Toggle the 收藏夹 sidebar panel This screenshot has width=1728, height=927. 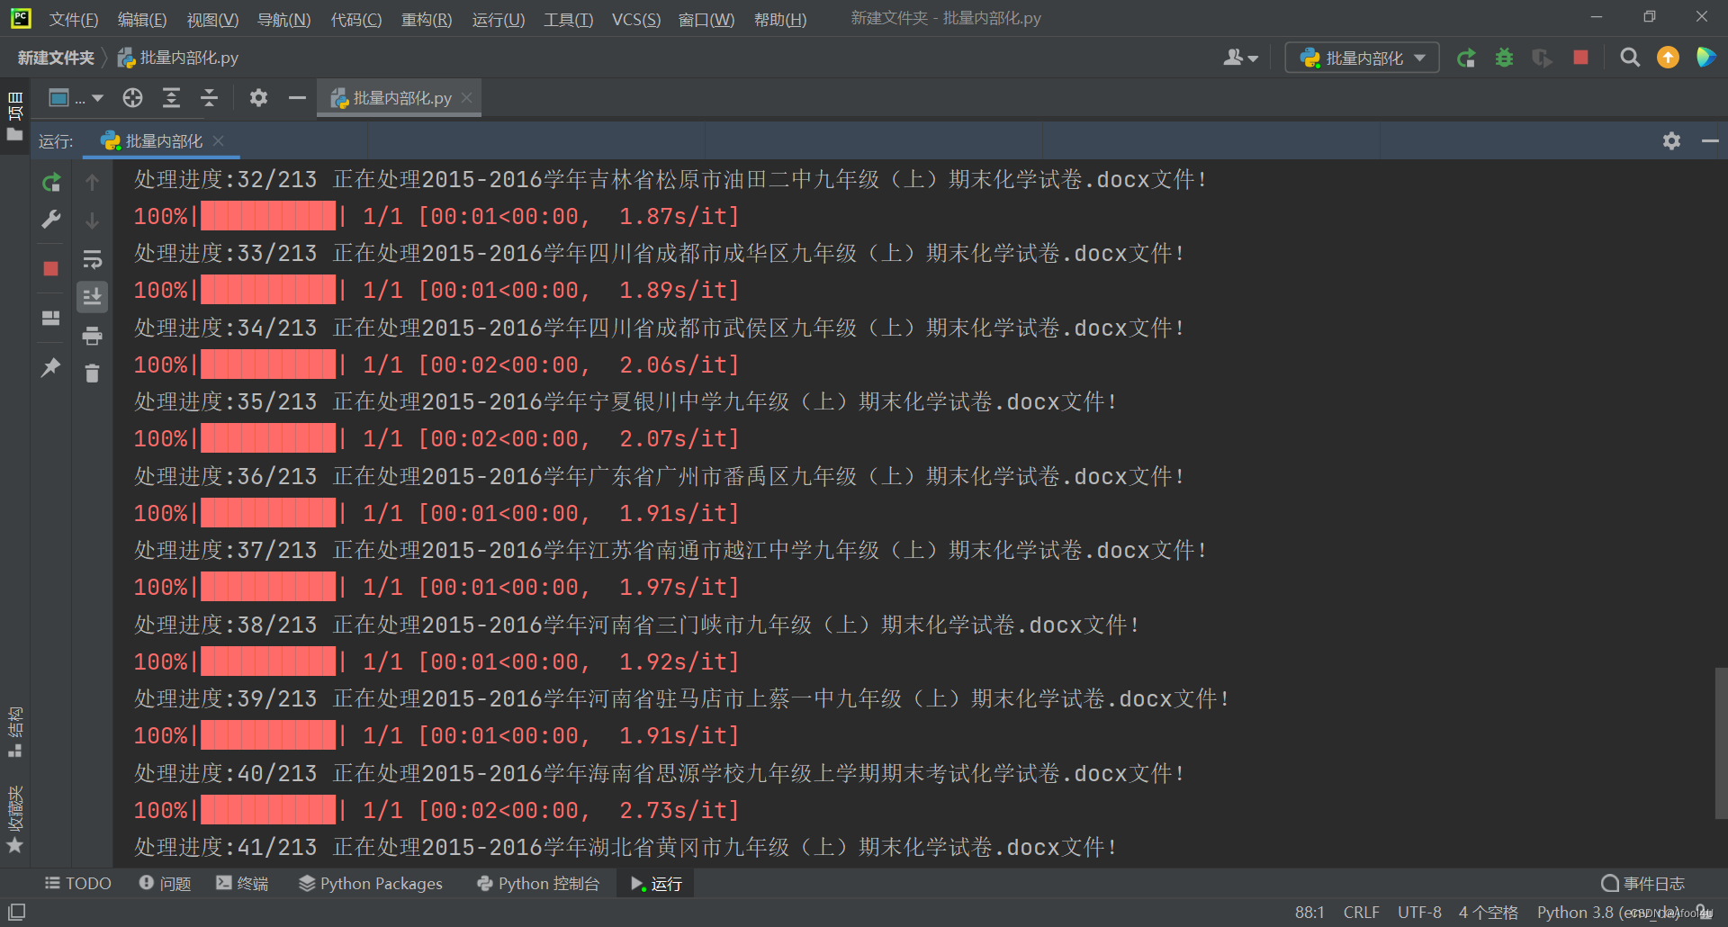15,819
